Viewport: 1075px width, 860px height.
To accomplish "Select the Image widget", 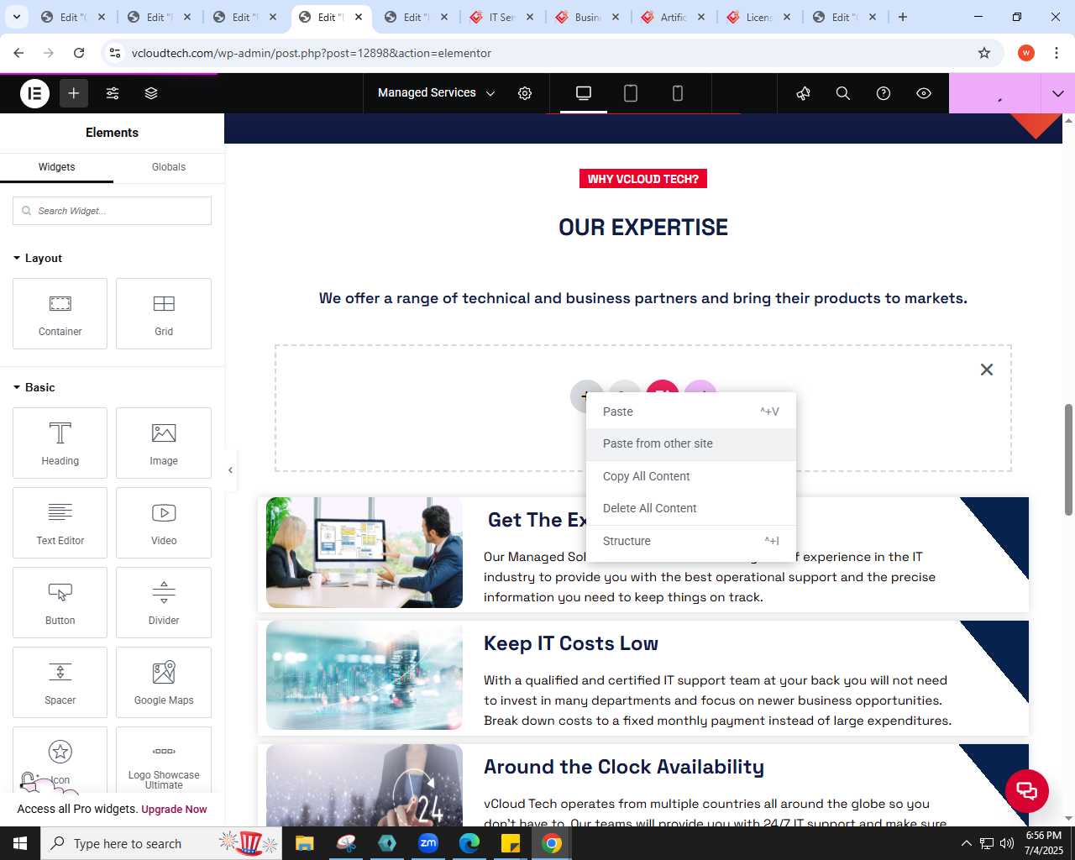I will (164, 443).
